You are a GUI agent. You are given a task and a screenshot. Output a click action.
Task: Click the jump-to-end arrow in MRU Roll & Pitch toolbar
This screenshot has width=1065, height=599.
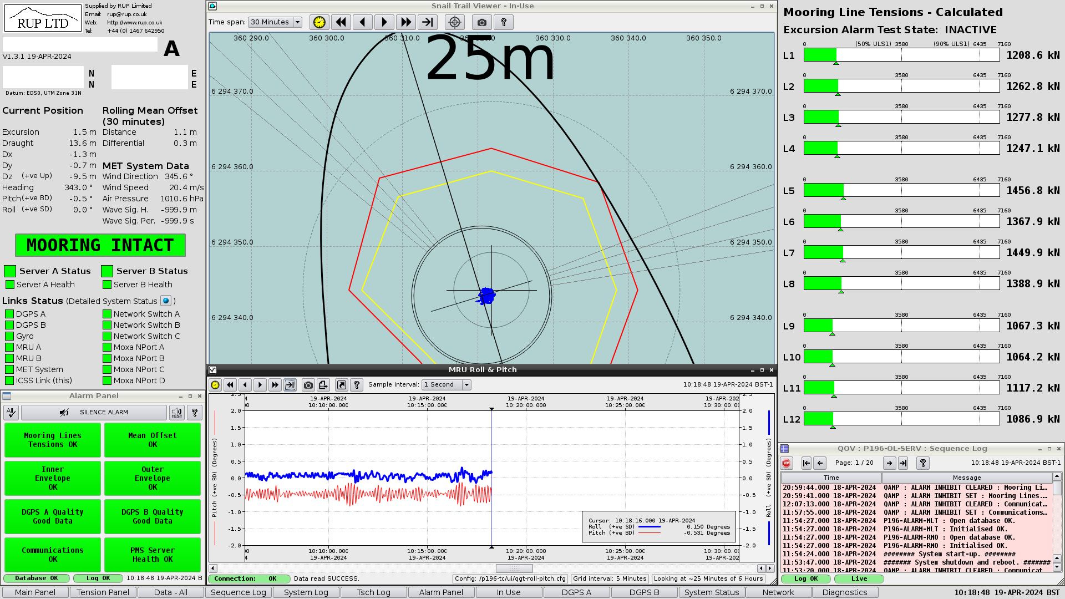(290, 384)
